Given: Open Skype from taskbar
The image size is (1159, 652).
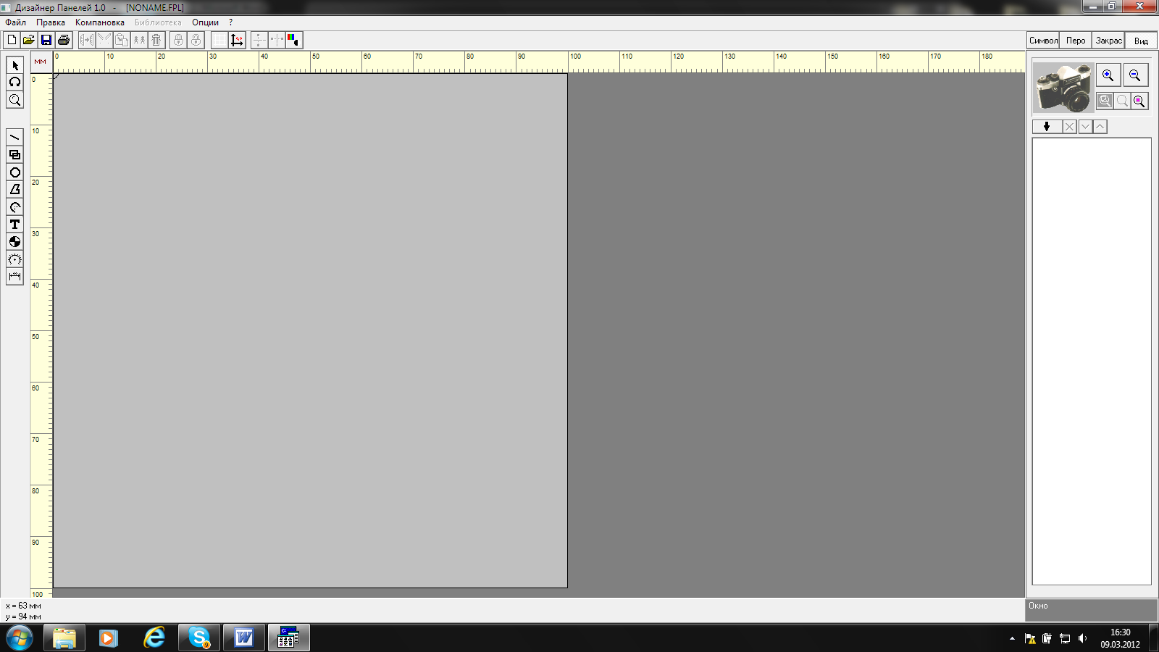Looking at the screenshot, I should (199, 638).
